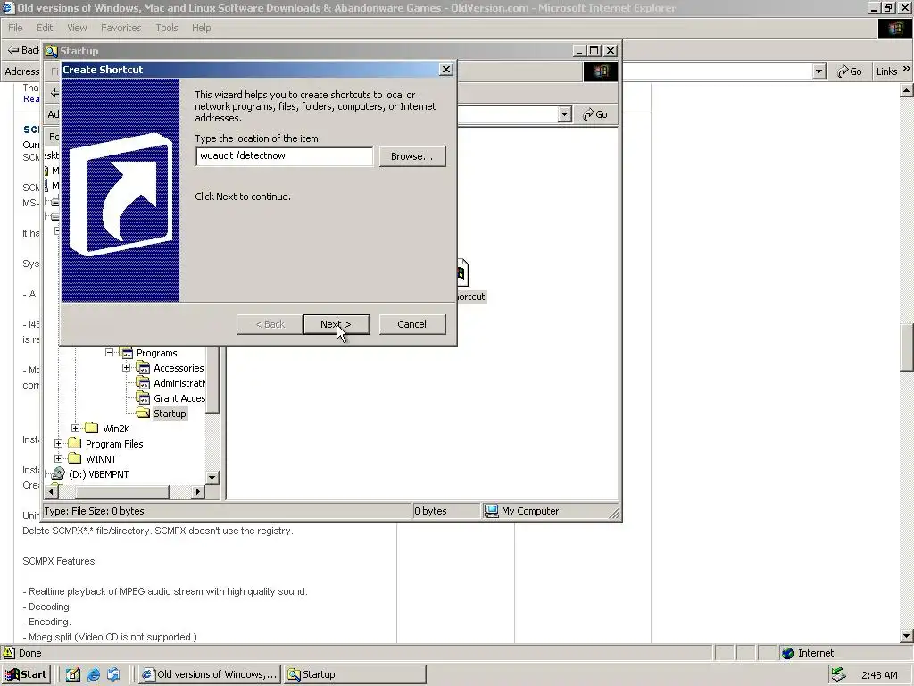Select the Program Files folder icon
The image size is (914, 686).
click(75, 443)
